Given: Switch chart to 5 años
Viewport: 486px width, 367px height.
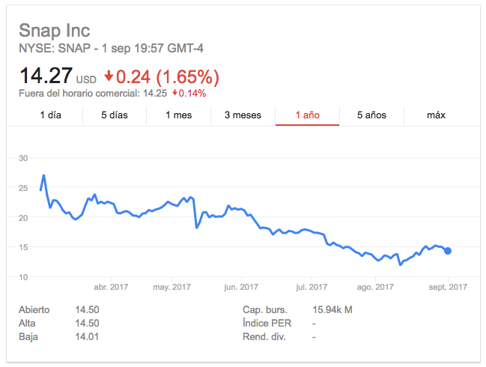Looking at the screenshot, I should coord(371,115).
